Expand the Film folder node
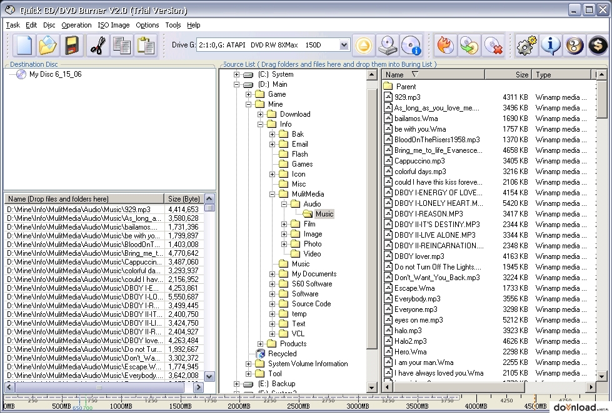 [x=284, y=224]
